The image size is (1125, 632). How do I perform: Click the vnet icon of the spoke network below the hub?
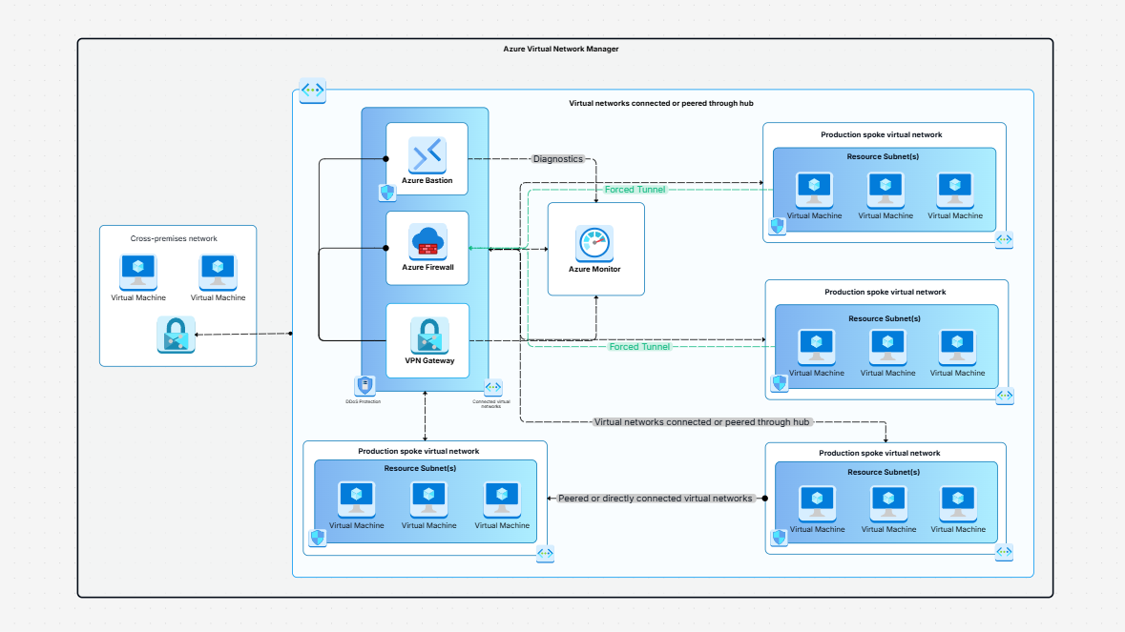click(x=545, y=553)
